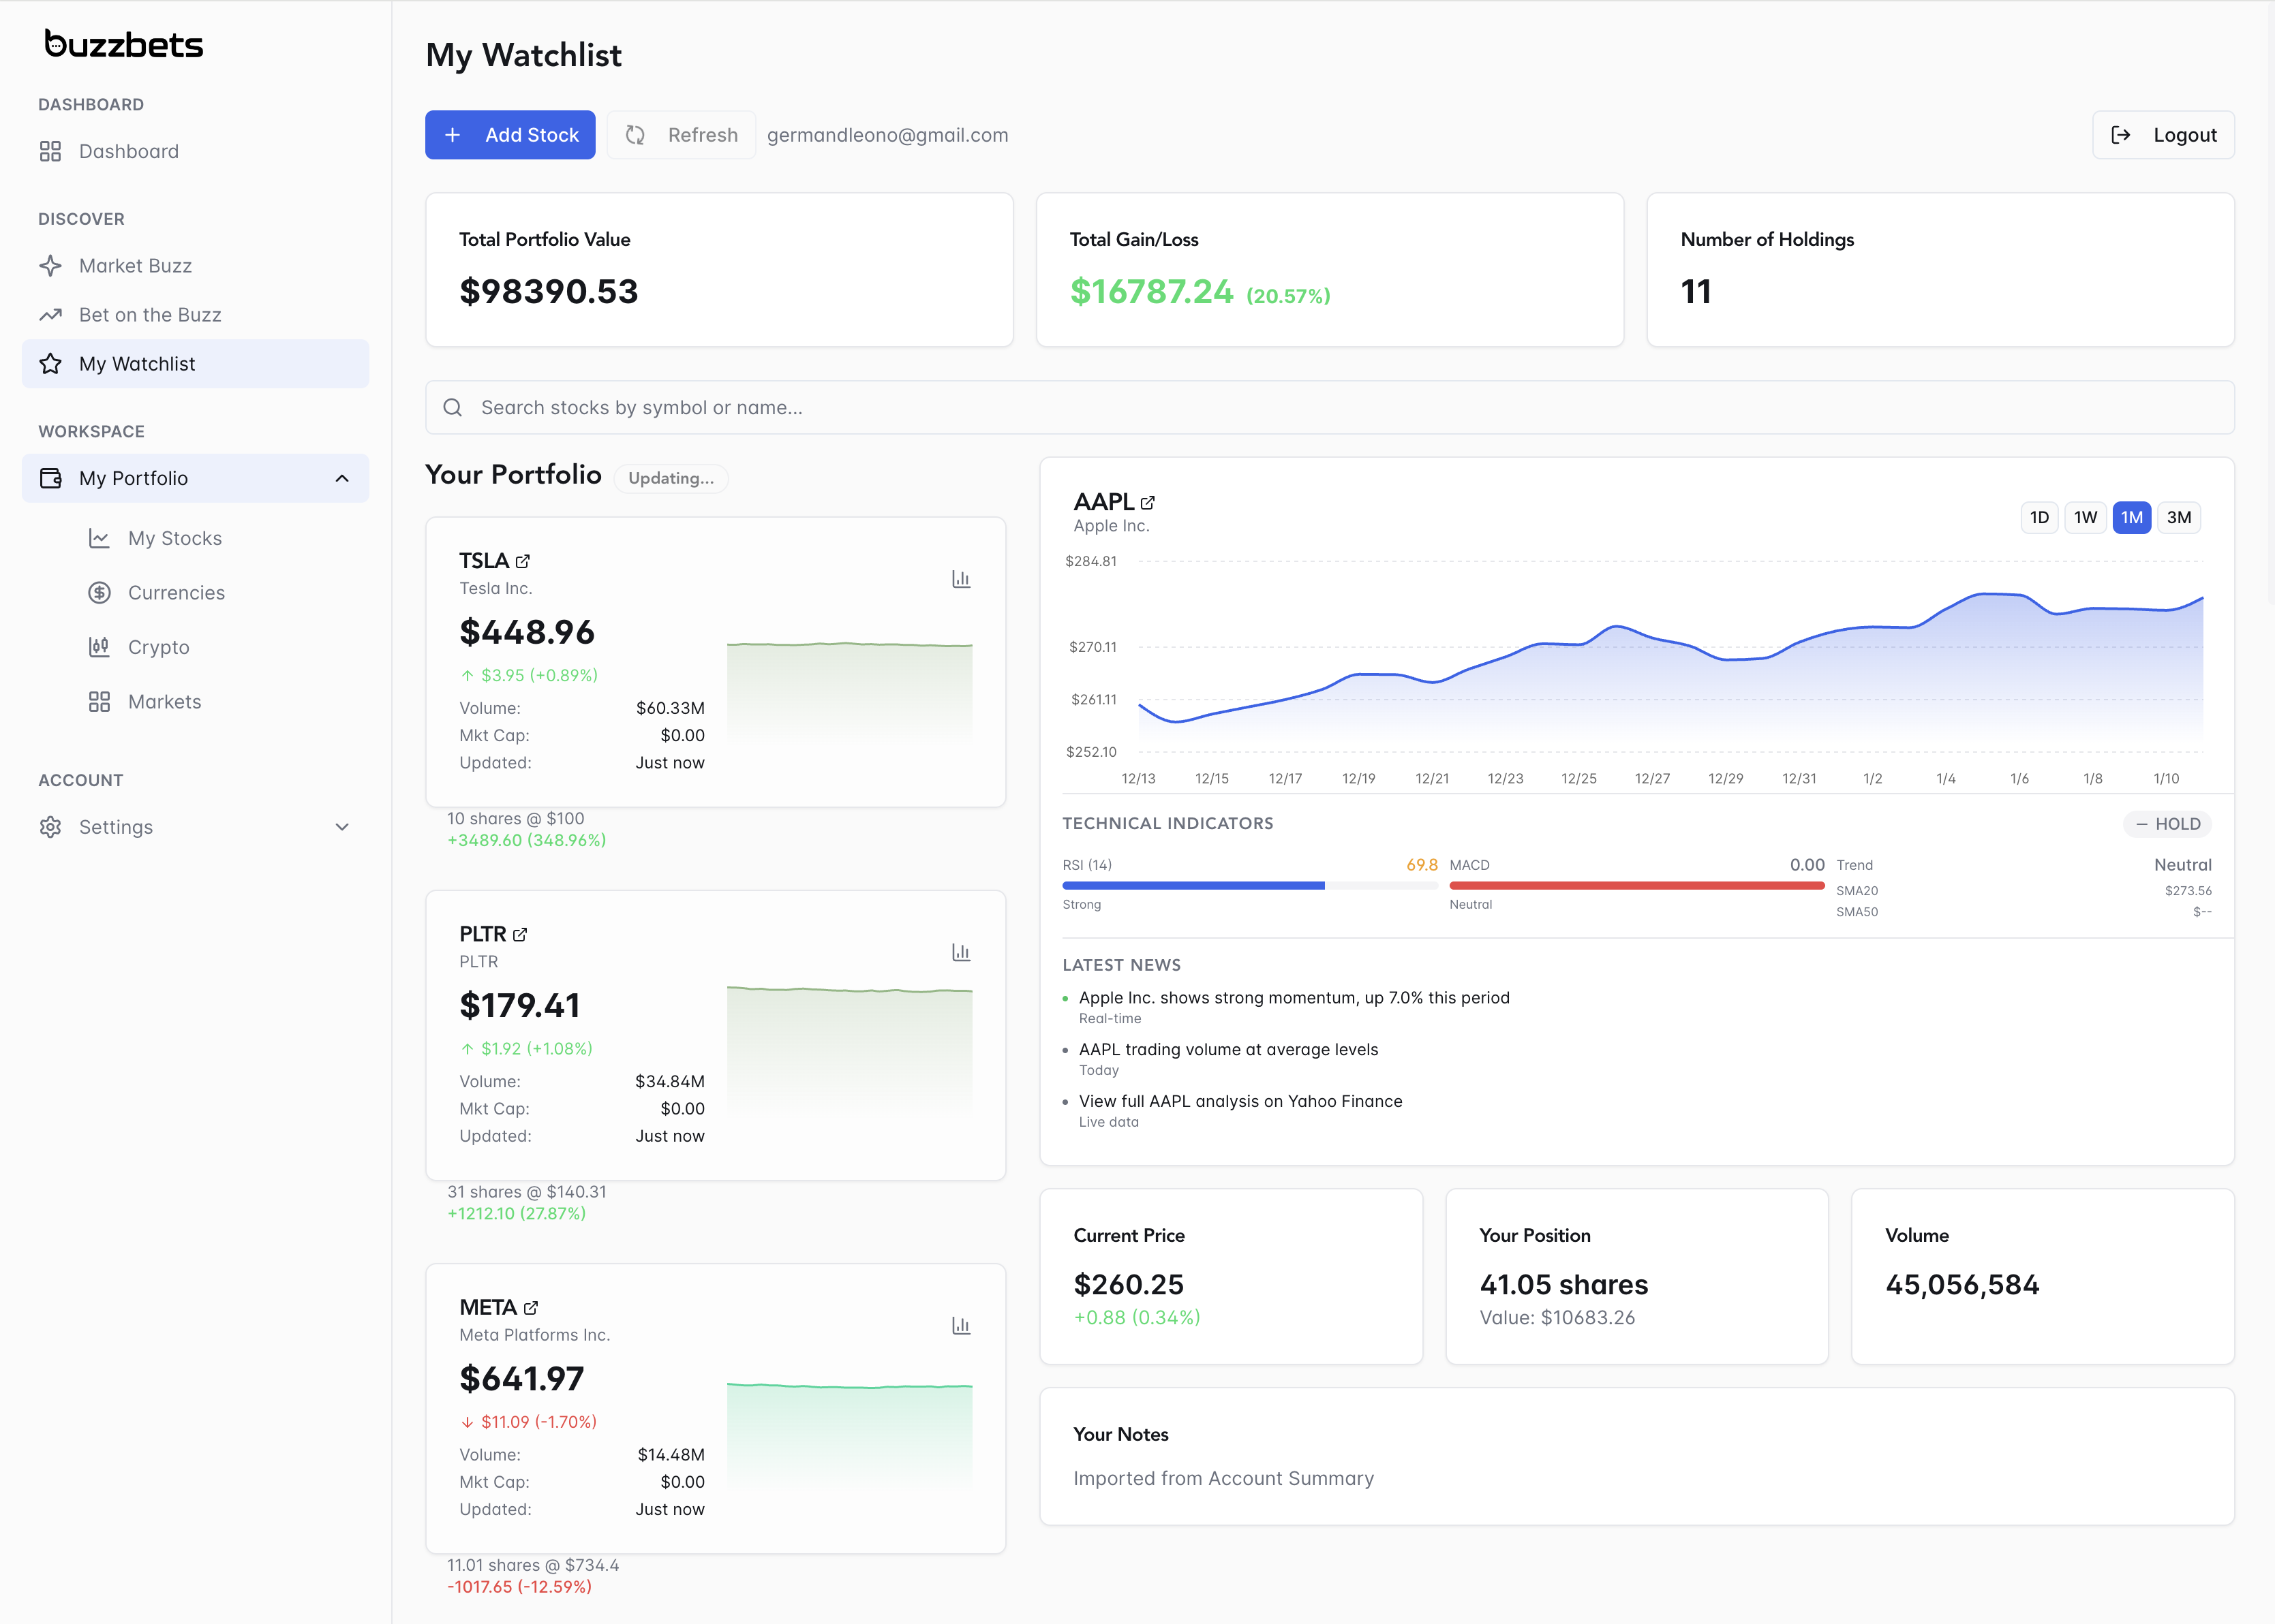Click the Refresh icon next to Add Stock

635,135
